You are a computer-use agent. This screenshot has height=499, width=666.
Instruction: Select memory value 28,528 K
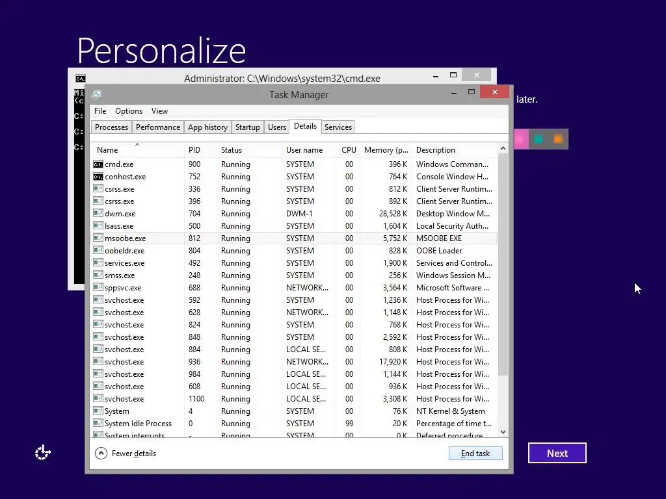[x=393, y=213]
